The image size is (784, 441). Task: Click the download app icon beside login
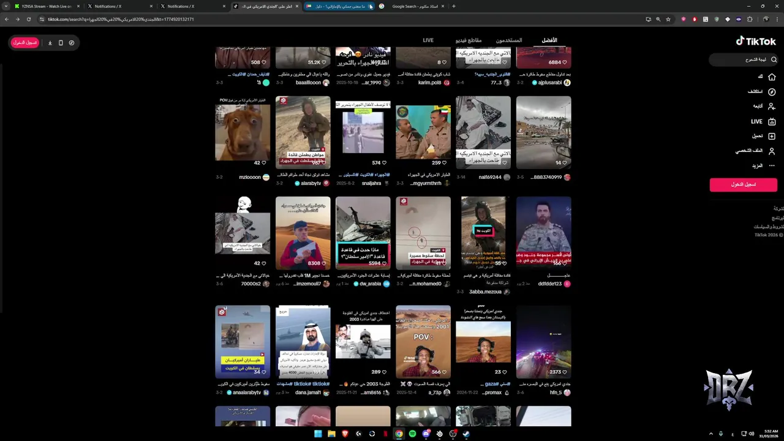50,43
